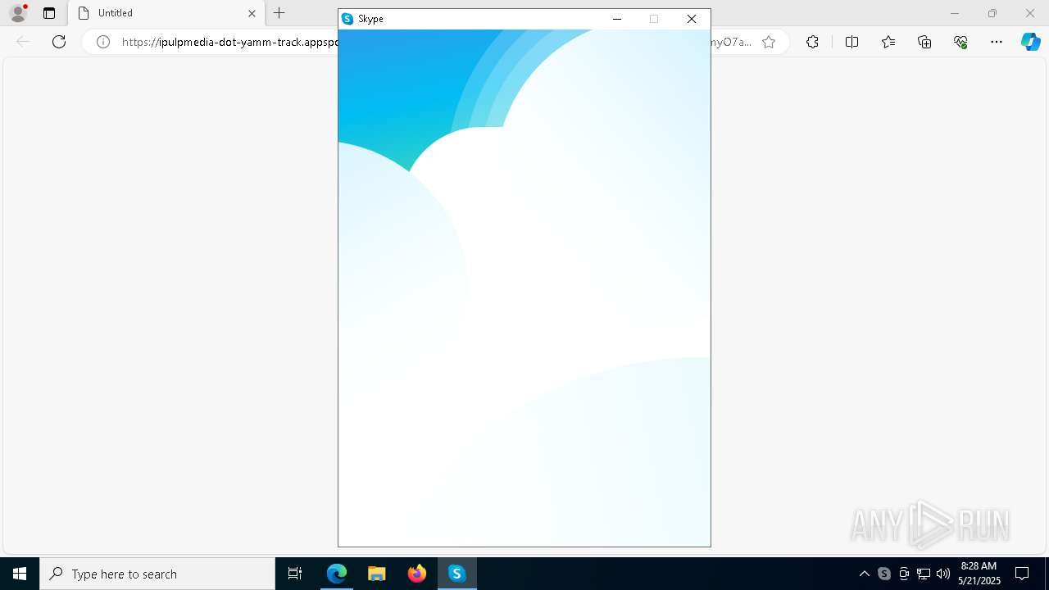This screenshot has width=1049, height=590.
Task: Open the Windows notification center
Action: click(x=1022, y=574)
